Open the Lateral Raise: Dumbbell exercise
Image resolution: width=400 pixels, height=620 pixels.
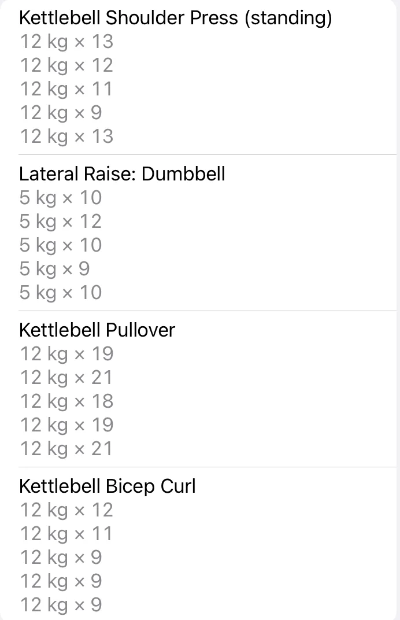tap(122, 174)
